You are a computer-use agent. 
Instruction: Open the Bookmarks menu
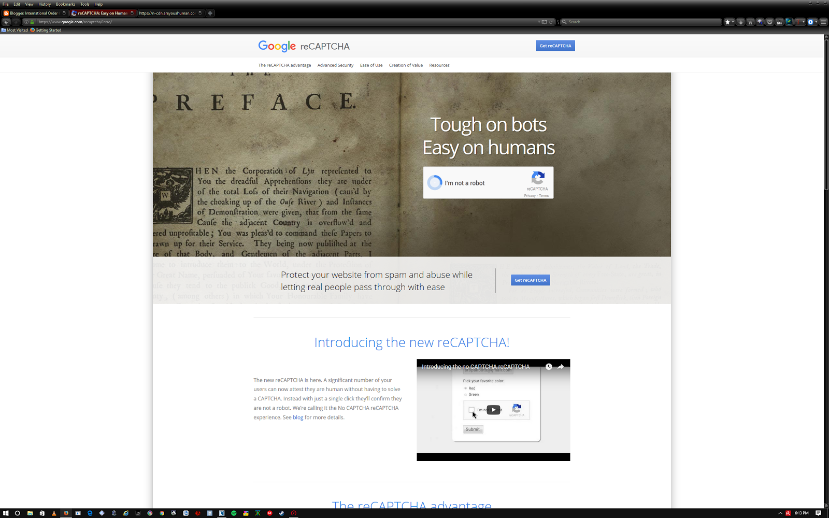click(65, 4)
